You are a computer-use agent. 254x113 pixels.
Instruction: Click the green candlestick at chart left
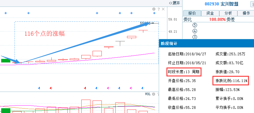(x=6, y=61)
